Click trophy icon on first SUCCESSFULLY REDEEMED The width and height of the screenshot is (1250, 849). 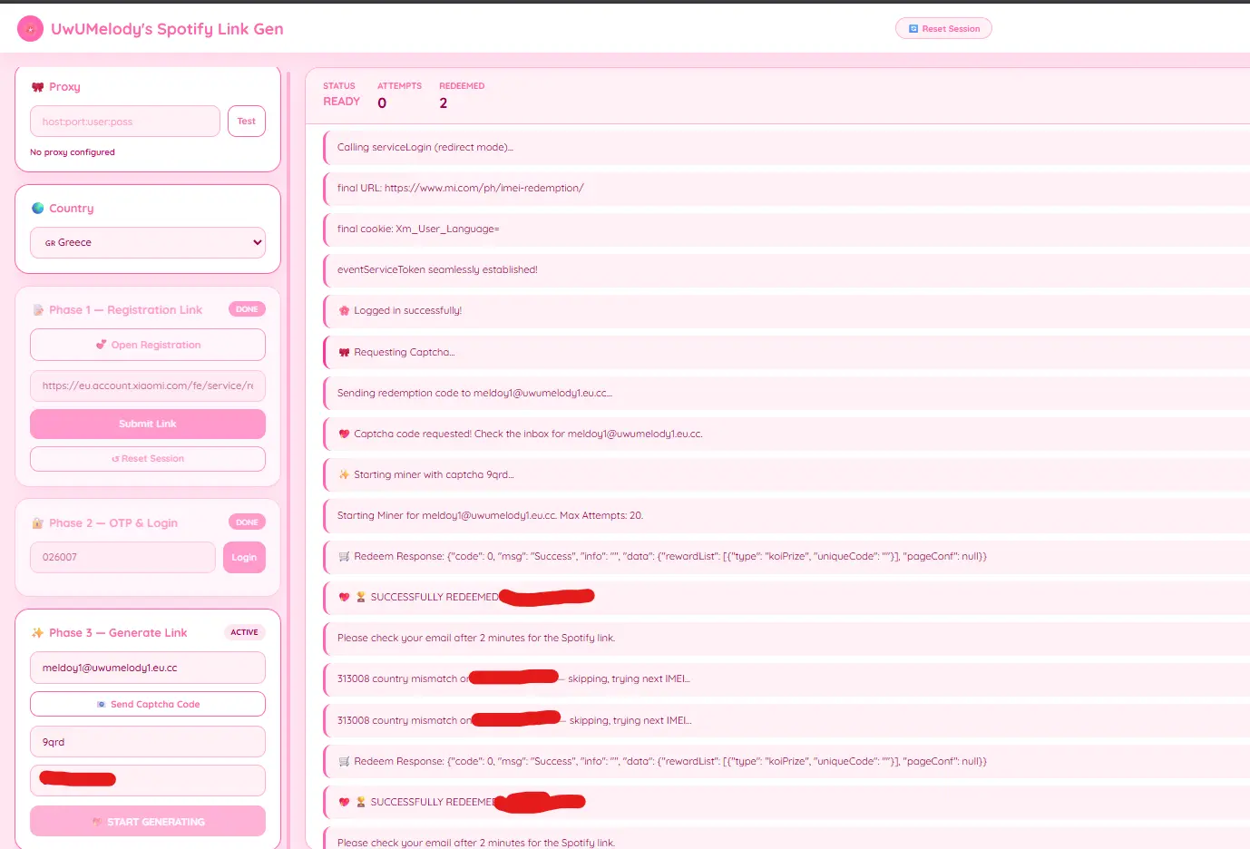(x=361, y=597)
